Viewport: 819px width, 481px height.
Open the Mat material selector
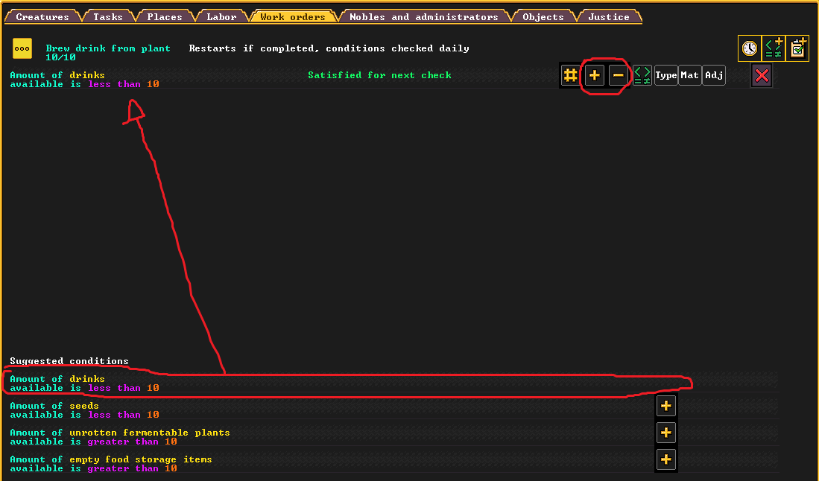689,76
